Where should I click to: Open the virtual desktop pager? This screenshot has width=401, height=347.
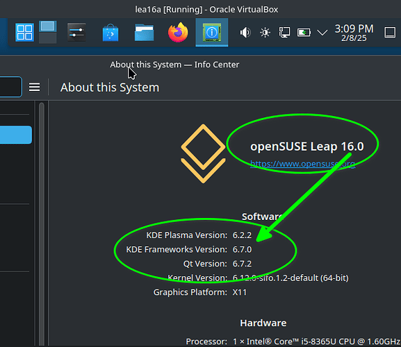point(48,33)
